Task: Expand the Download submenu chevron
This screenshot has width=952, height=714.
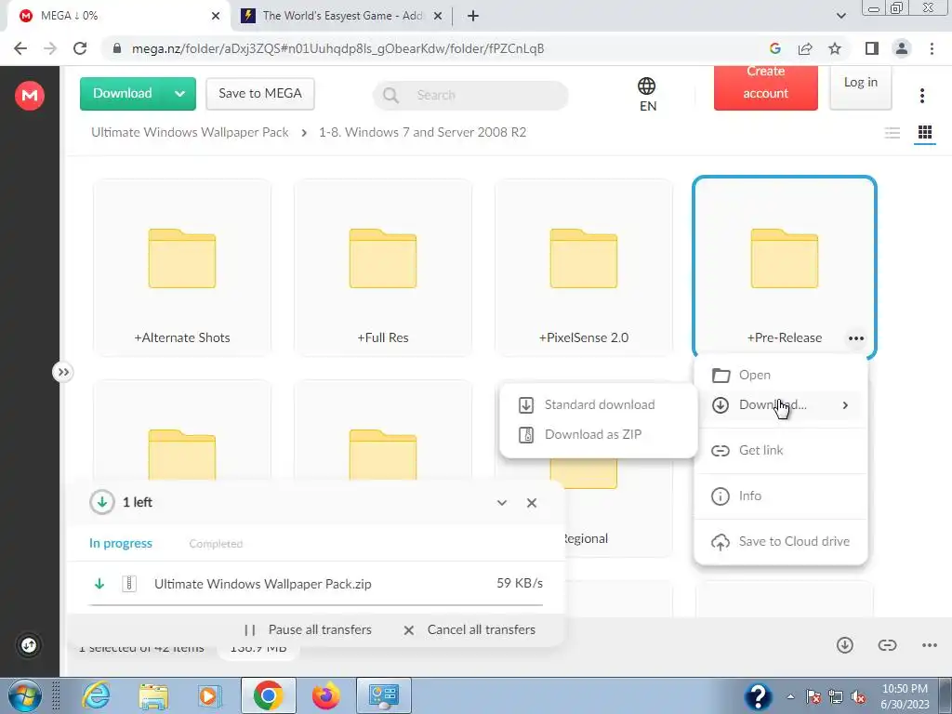Action: coord(845,405)
